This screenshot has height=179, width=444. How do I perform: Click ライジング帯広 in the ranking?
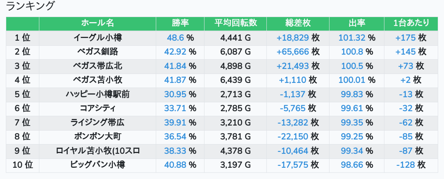click(x=97, y=122)
